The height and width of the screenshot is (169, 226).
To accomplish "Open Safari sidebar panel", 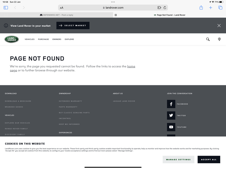I will pyautogui.click(x=6, y=8).
